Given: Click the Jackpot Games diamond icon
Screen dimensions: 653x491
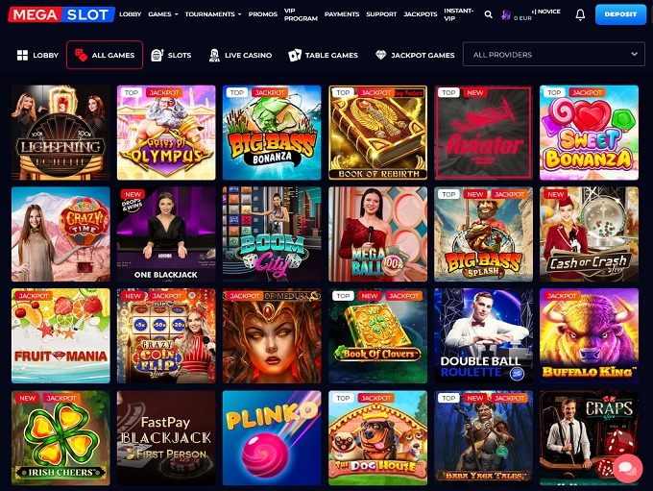Looking at the screenshot, I should pos(380,55).
